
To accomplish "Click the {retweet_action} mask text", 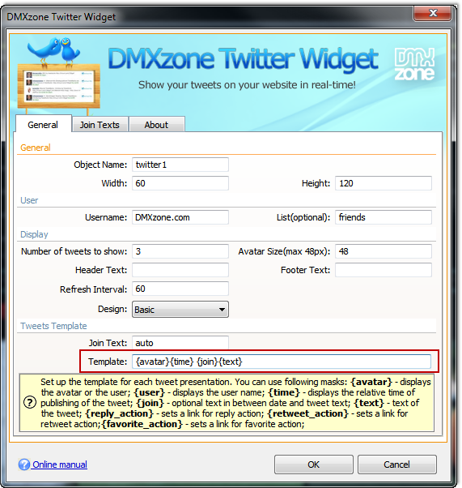I will click(308, 413).
